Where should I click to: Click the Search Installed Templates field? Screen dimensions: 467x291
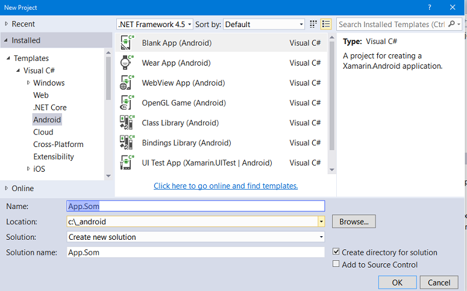coord(392,24)
